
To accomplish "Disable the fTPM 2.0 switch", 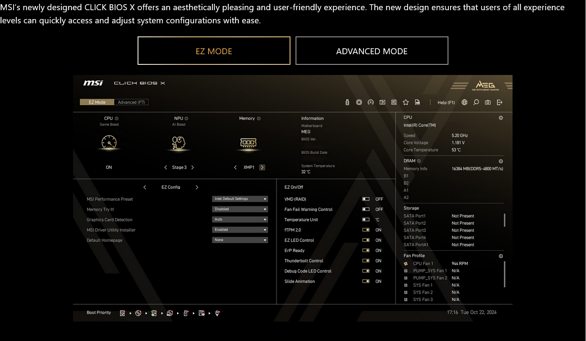I will [x=366, y=230].
